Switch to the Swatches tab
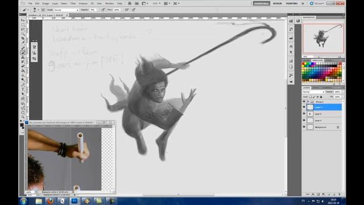The height and width of the screenshot is (205, 364). 317,60
